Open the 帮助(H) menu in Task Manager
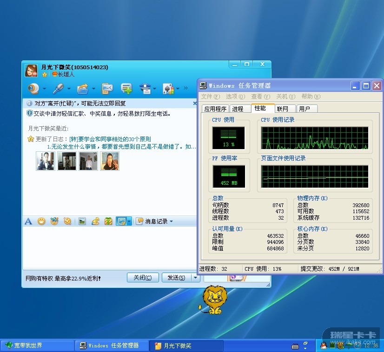Image resolution: width=384 pixels, height=352 pixels. (311, 97)
